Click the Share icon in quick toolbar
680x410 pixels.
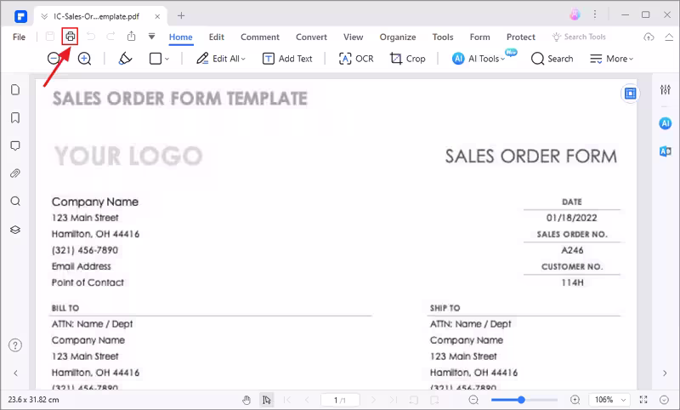click(x=131, y=37)
